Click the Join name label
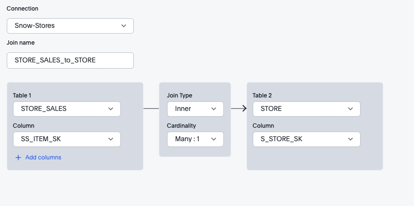This screenshot has height=206, width=414. click(x=21, y=43)
